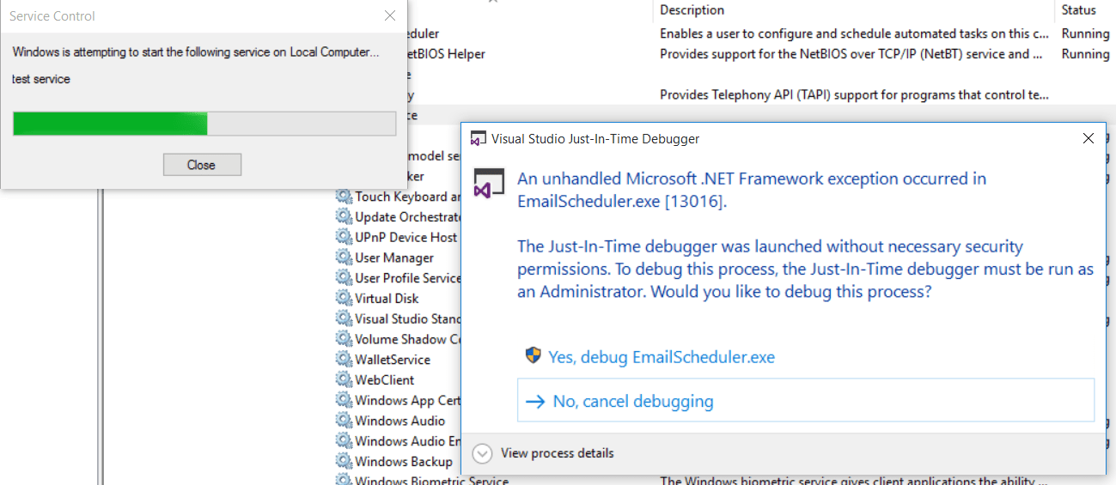This screenshot has width=1116, height=485.
Task: Click the WebClient service gear icon
Action: 345,380
